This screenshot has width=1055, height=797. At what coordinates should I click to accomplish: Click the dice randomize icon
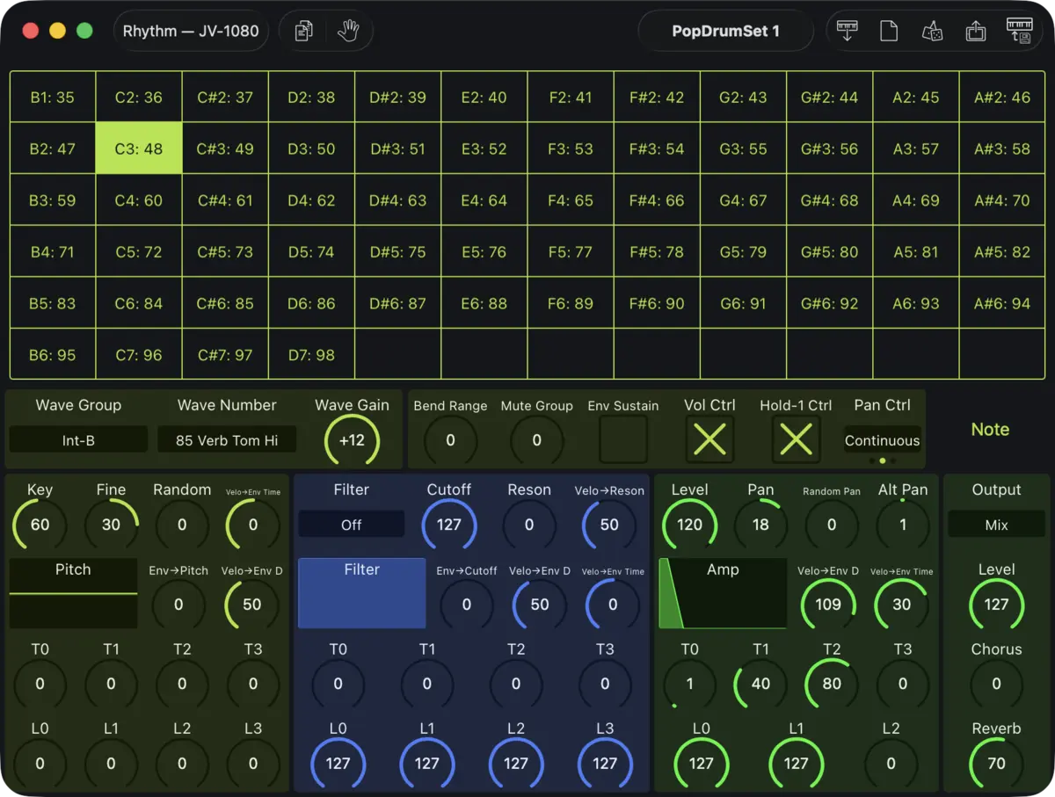932,31
